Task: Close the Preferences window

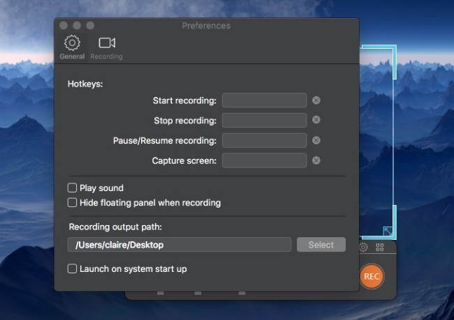Action: pos(64,25)
